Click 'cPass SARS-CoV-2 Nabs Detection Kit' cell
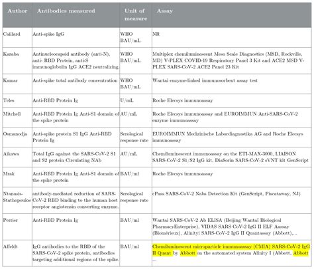This screenshot has width=314, height=269. pyautogui.click(x=232, y=200)
